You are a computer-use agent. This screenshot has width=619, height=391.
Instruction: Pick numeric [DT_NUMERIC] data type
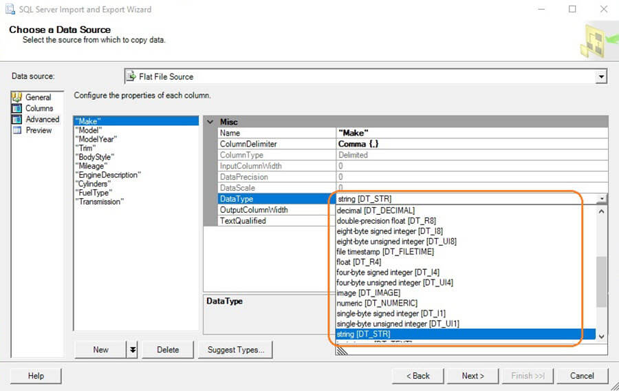376,304
